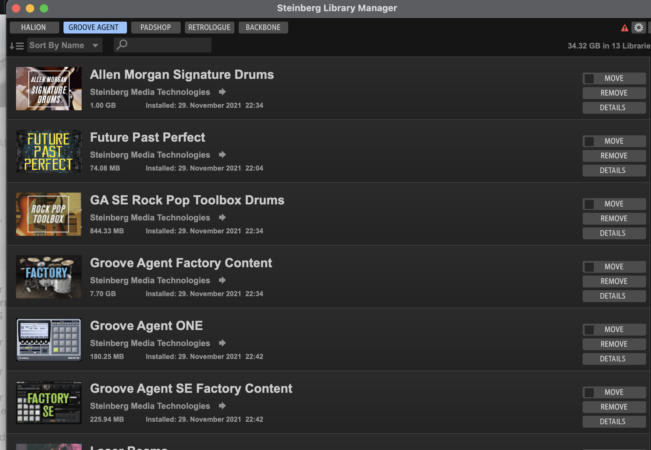The width and height of the screenshot is (651, 450).
Task: Select the GROOVE AGENT tab
Action: point(95,28)
